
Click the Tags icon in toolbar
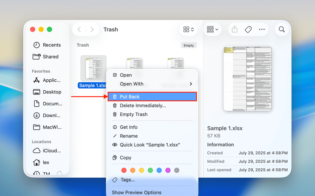point(248,29)
